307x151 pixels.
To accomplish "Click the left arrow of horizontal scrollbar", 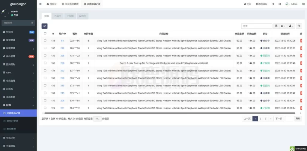I will click(x=43, y=113).
